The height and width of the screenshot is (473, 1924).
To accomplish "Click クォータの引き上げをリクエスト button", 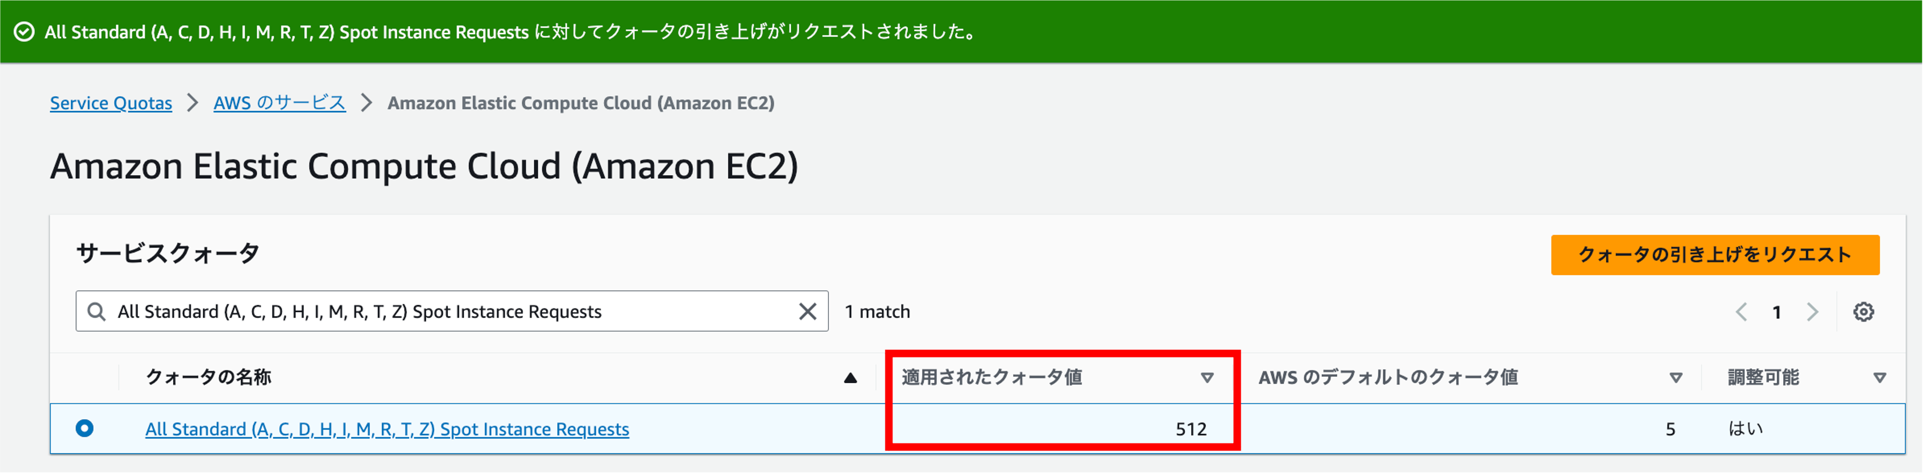I will click(x=1715, y=255).
